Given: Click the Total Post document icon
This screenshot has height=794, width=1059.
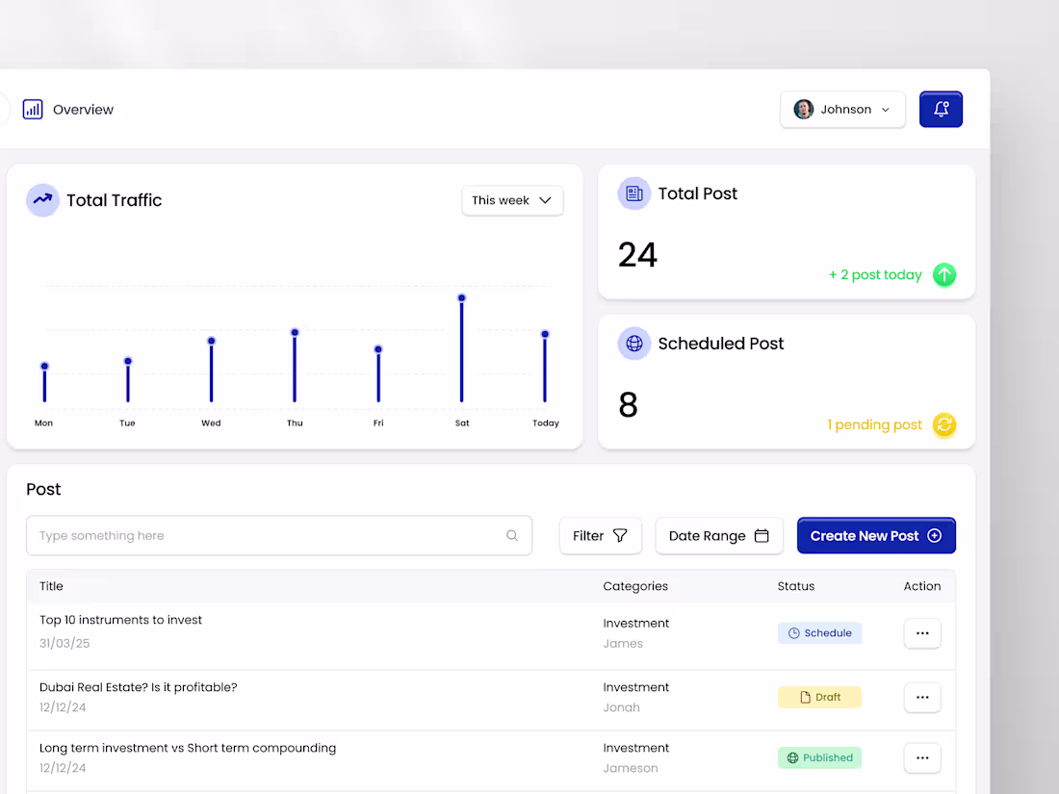Looking at the screenshot, I should click(x=633, y=192).
